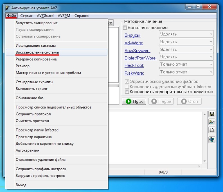Select Просмотр карантина menu item

pos(57,137)
